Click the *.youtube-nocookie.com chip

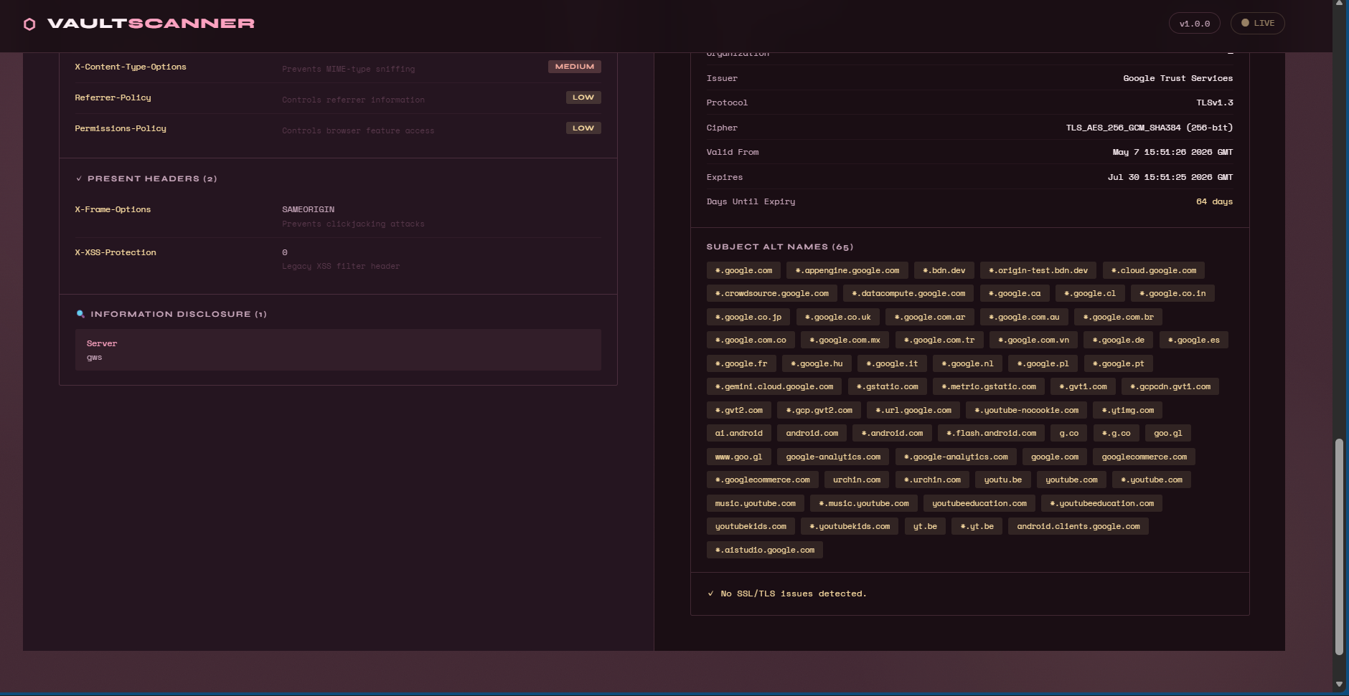click(1026, 410)
